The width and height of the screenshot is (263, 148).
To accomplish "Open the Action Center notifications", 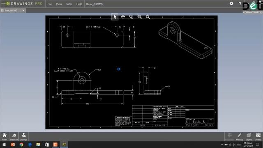I will click(x=258, y=145).
